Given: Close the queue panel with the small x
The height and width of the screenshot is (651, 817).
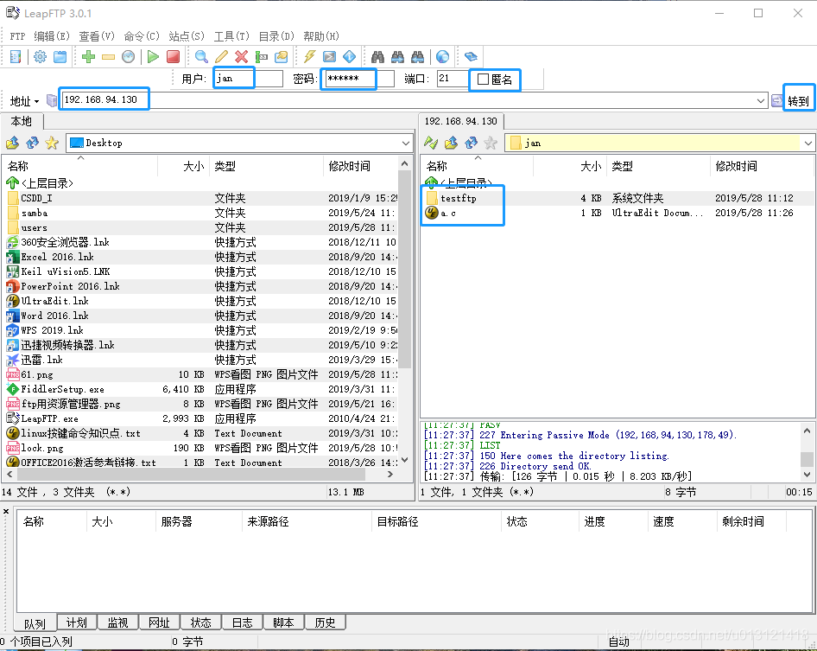Looking at the screenshot, I should pos(6,511).
